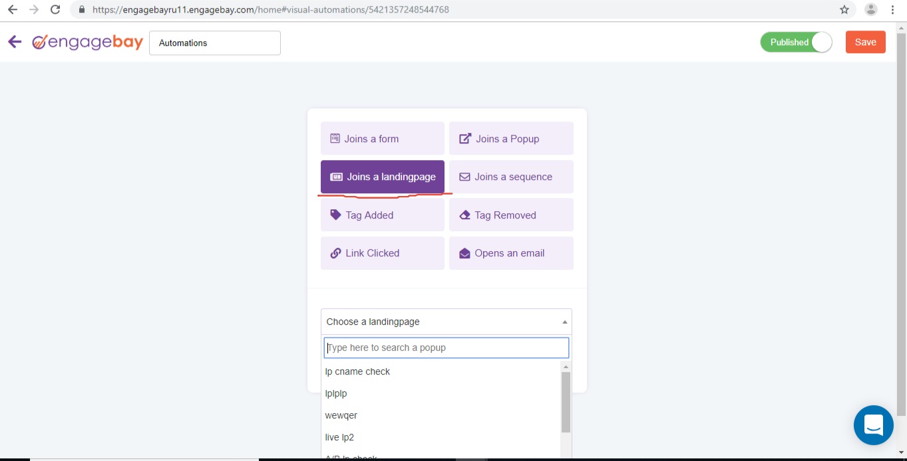Open the chat support bubble icon
Screen dimensions: 907x461
click(873, 425)
